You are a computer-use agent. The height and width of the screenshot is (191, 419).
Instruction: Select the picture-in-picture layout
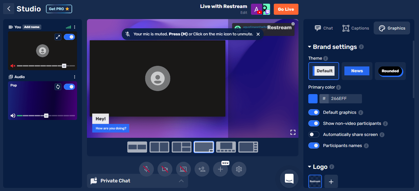tap(204, 147)
